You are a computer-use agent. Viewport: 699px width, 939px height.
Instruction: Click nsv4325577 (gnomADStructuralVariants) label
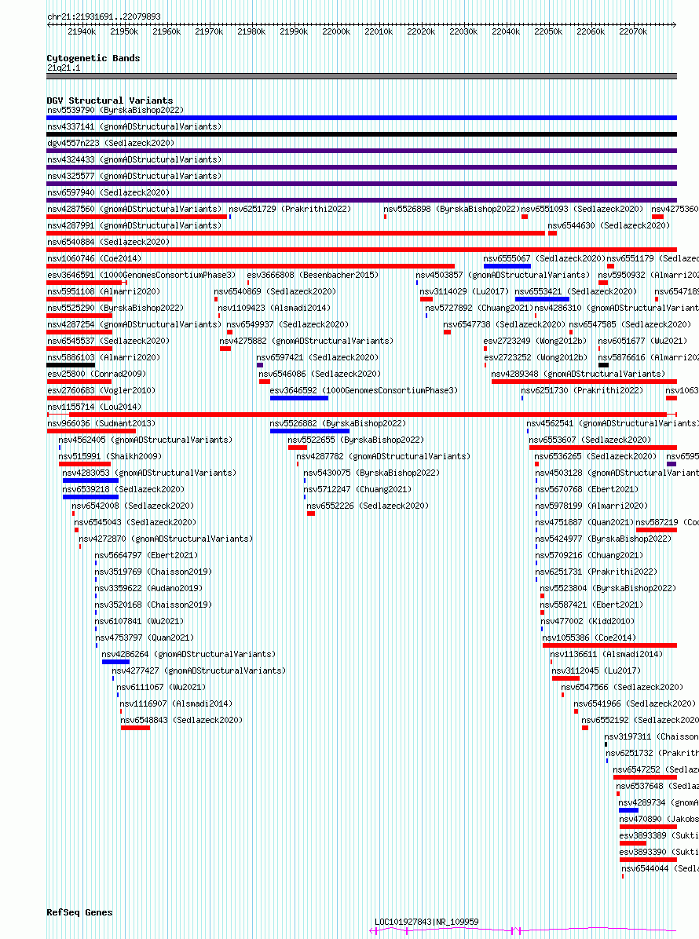click(135, 176)
